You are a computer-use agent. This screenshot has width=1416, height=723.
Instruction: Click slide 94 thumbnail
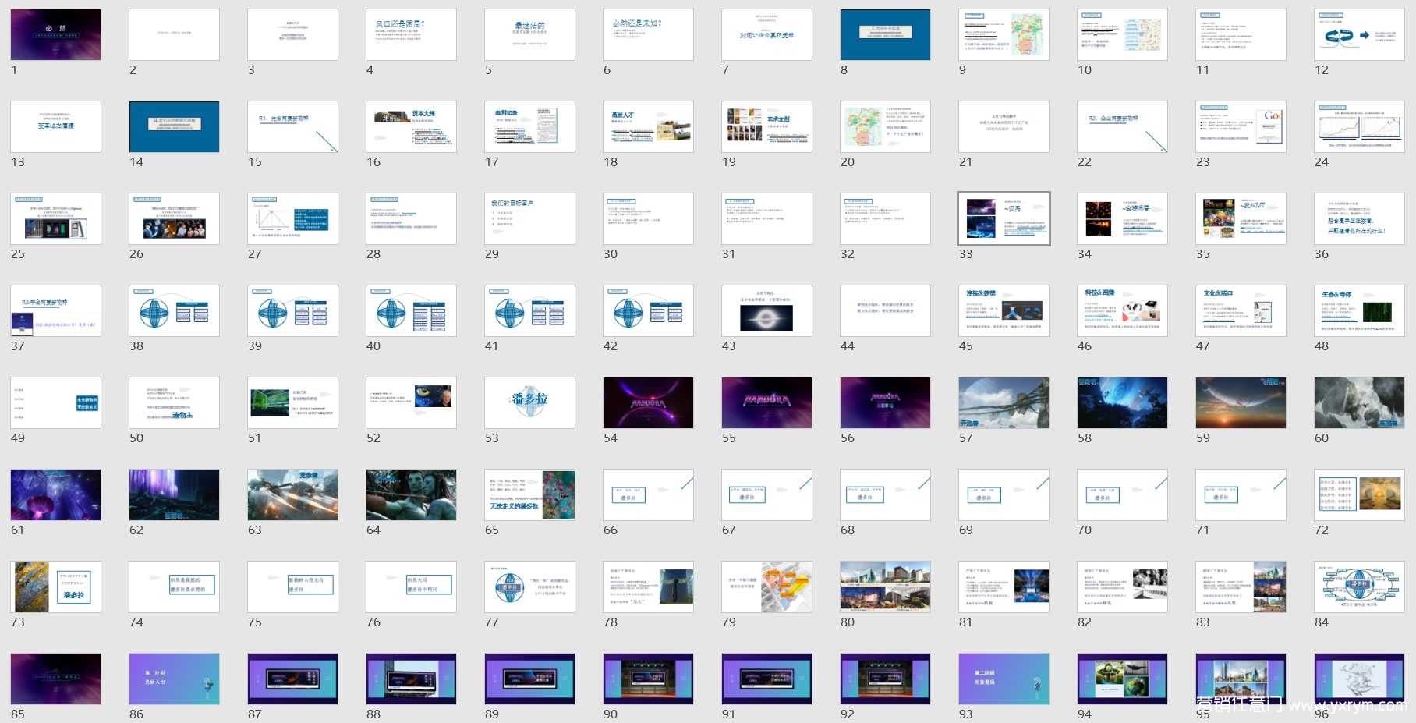(x=1122, y=679)
